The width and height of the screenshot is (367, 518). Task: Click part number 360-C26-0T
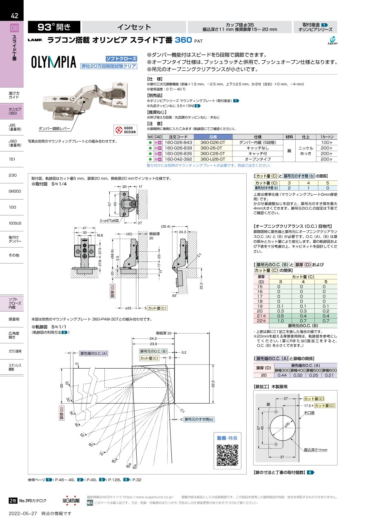coord(212,154)
